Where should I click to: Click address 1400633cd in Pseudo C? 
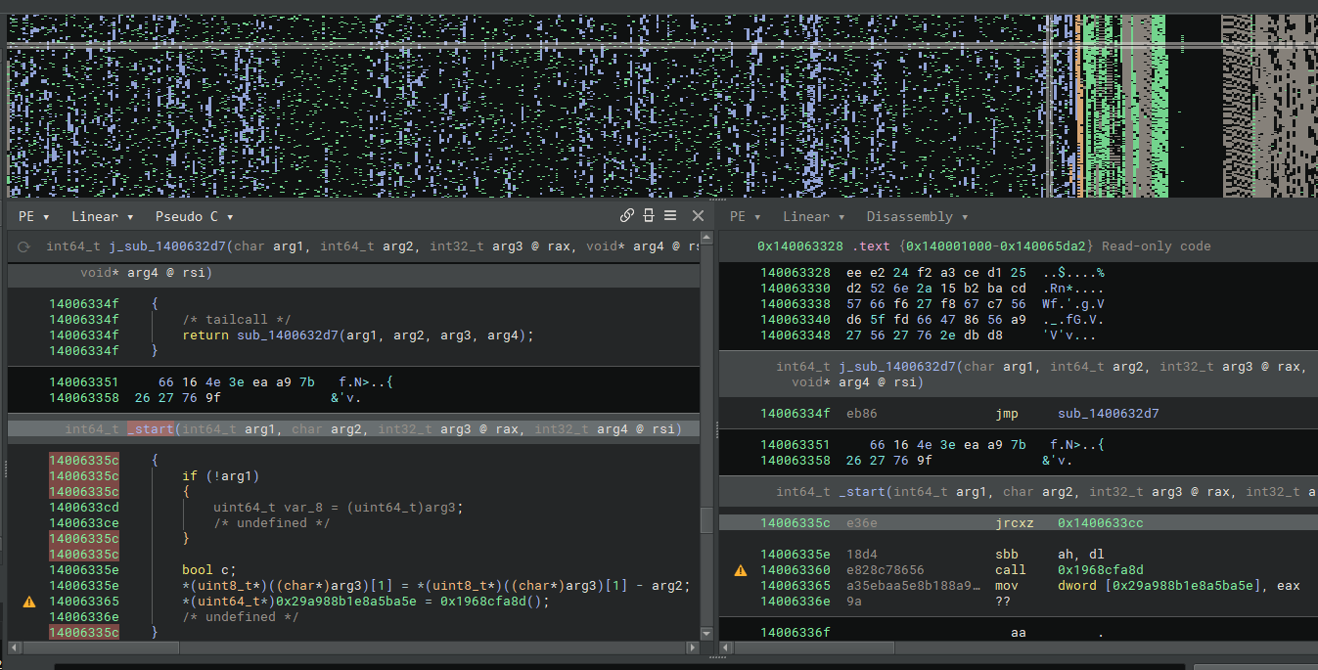84,508
